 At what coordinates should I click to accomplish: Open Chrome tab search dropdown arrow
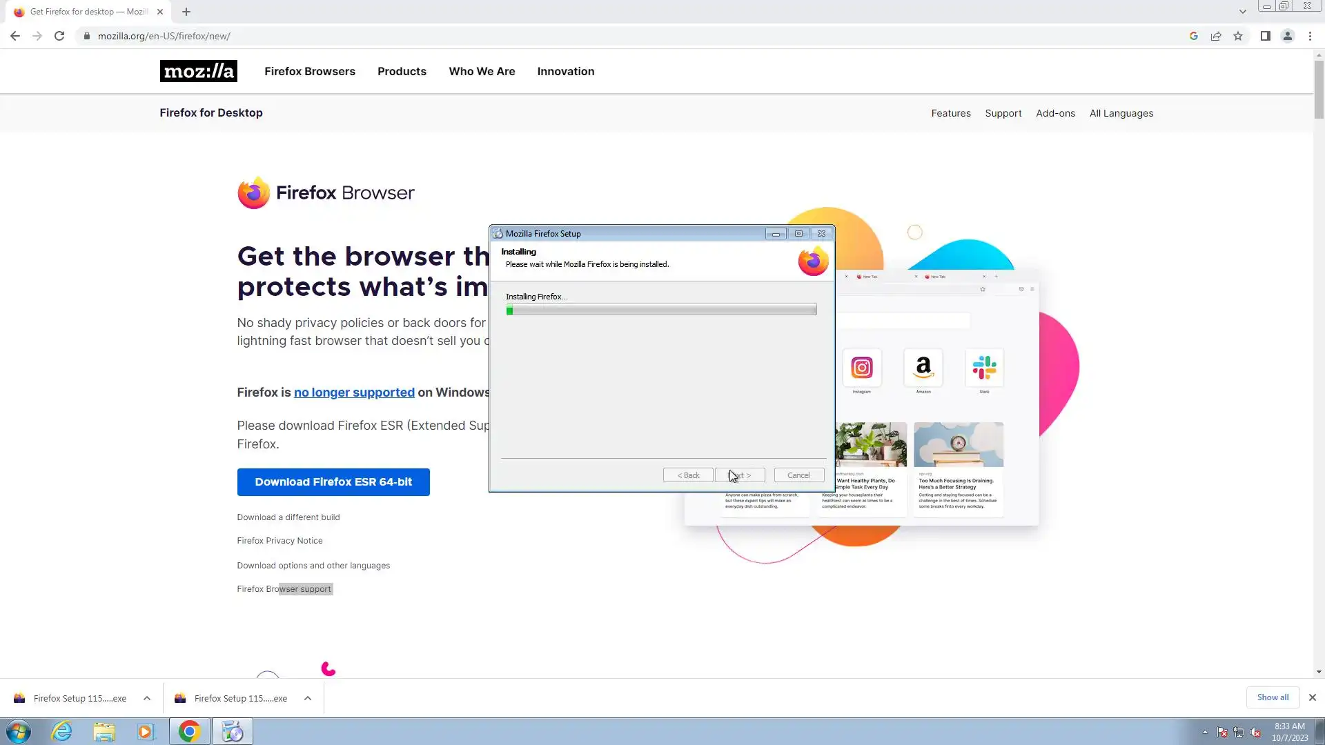pos(1242,12)
